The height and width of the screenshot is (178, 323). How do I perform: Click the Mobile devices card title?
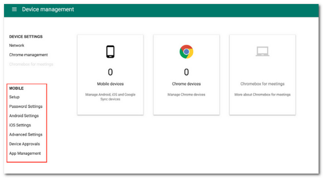(x=110, y=84)
